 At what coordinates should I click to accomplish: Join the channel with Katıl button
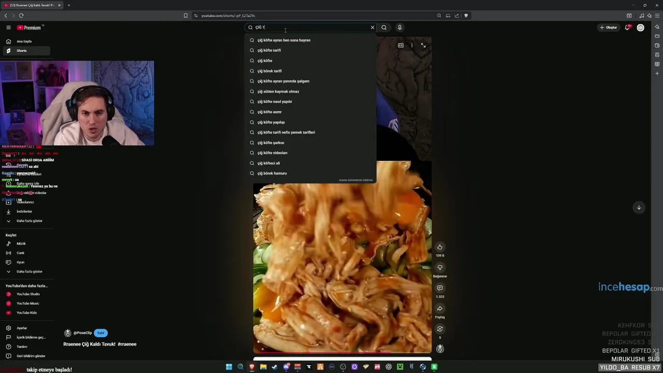click(x=100, y=333)
